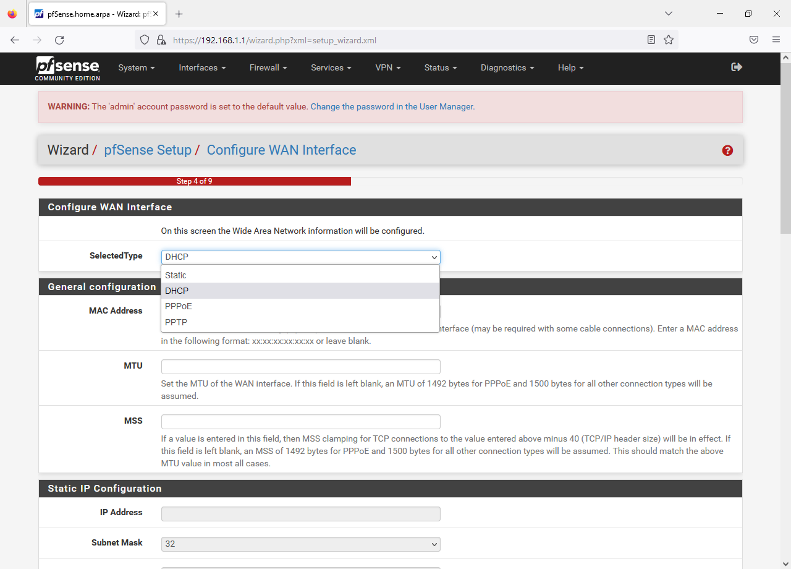Toggle reader view icon in address bar
Screen dimensions: 791x569
(x=651, y=40)
